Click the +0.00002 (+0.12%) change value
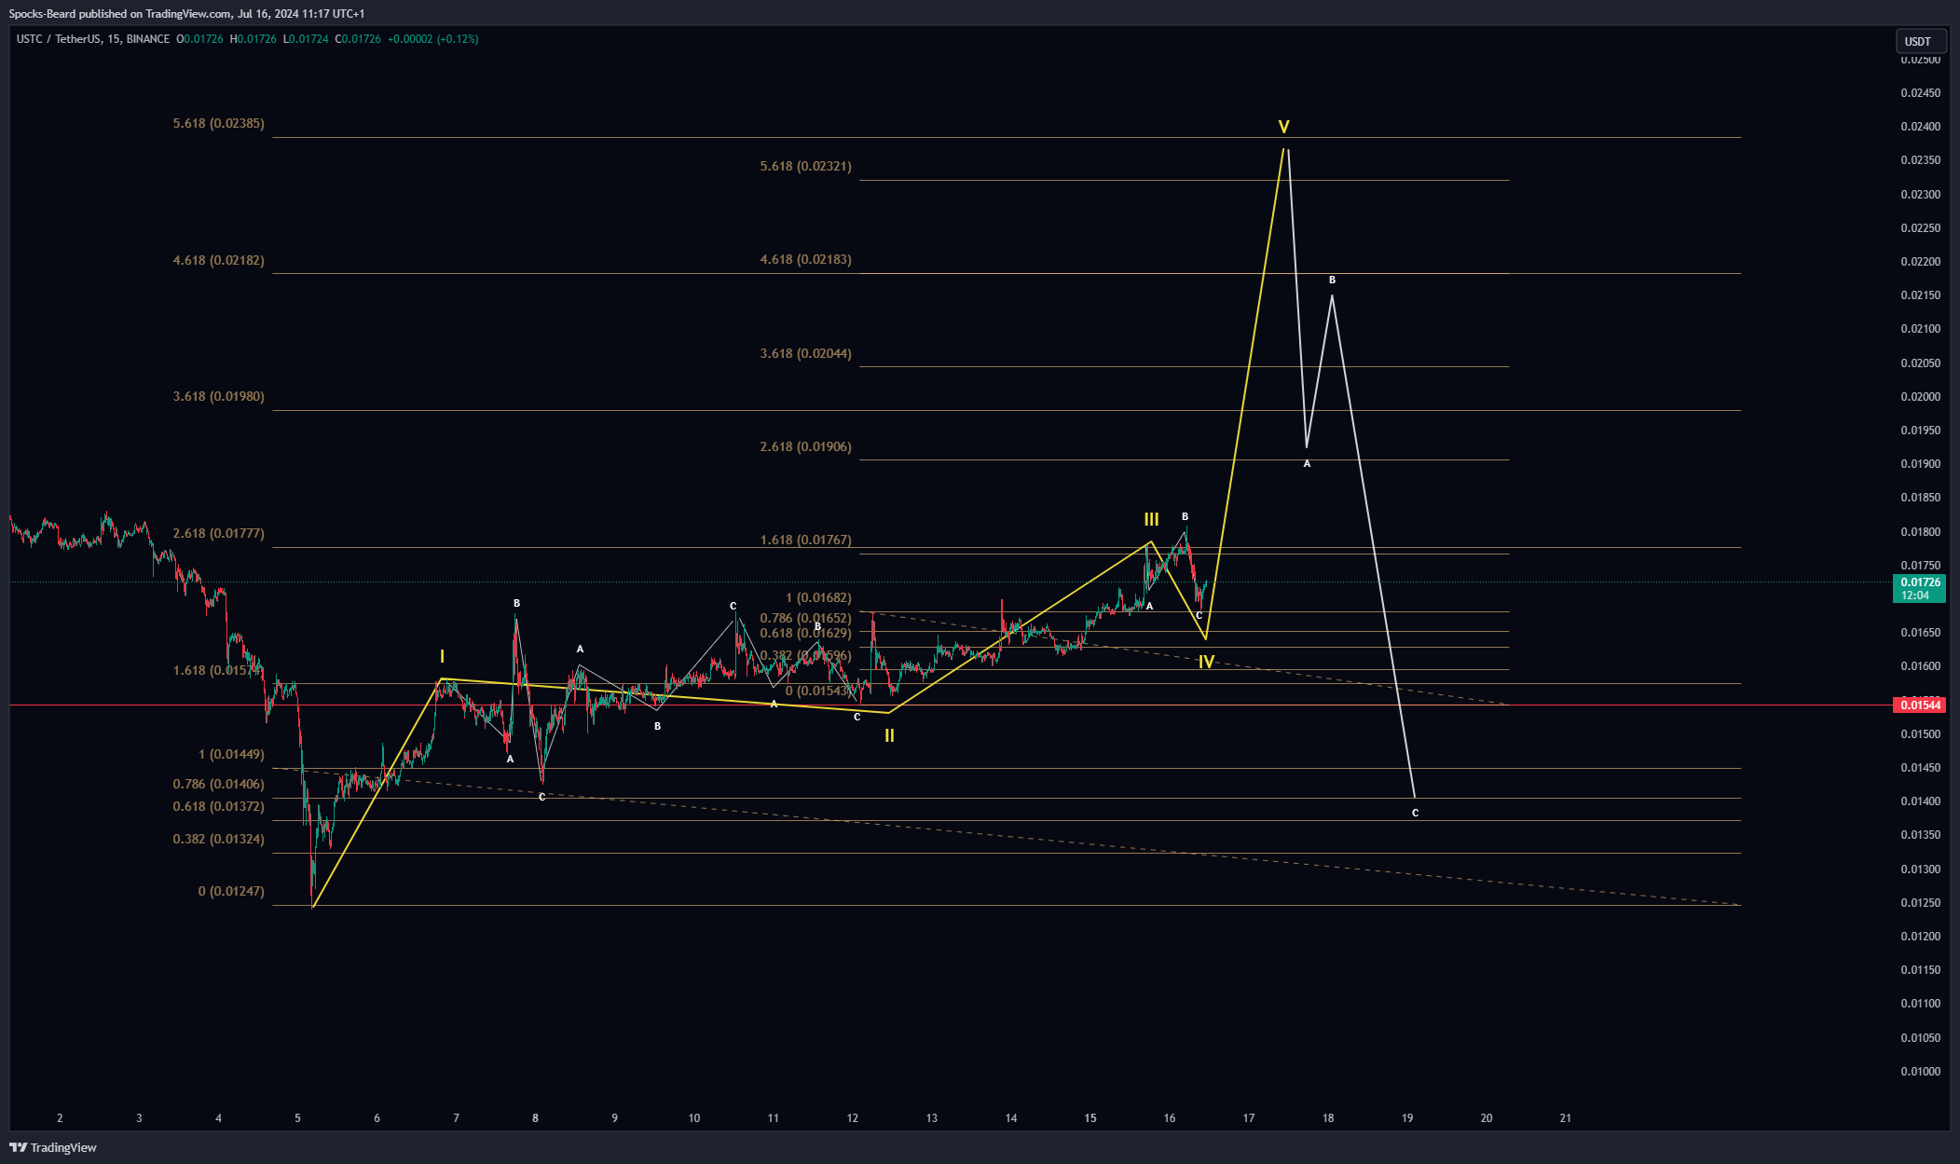The width and height of the screenshot is (1960, 1164). click(432, 39)
